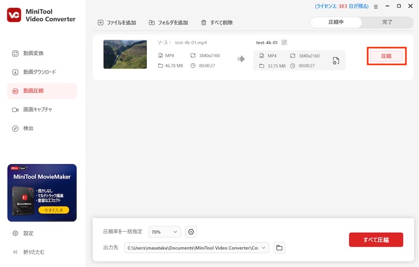Open the 動画ダウンロード download section
The image size is (419, 267).
tap(39, 72)
